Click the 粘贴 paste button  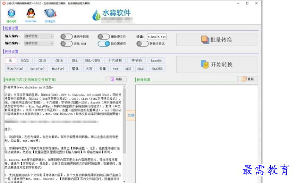pos(116,79)
